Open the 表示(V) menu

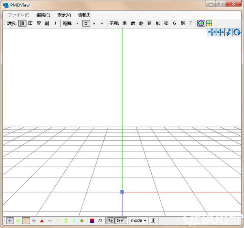click(64, 15)
